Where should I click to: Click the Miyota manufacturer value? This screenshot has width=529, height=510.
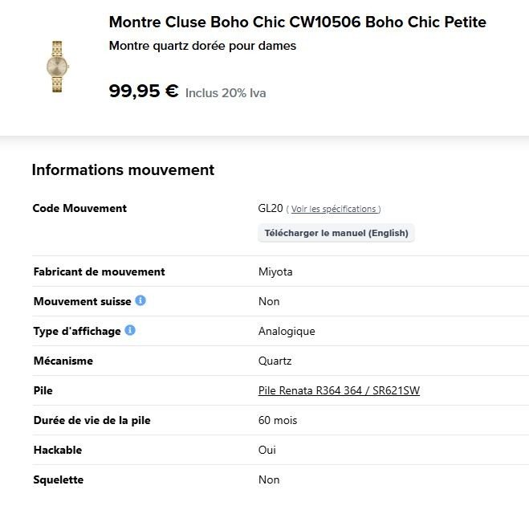click(x=275, y=271)
